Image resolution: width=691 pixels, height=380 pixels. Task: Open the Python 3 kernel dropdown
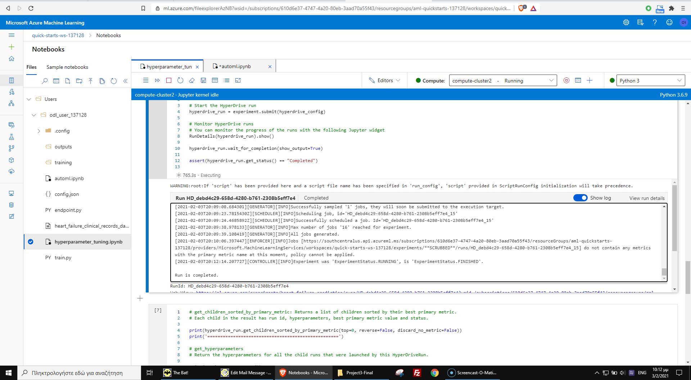(651, 80)
